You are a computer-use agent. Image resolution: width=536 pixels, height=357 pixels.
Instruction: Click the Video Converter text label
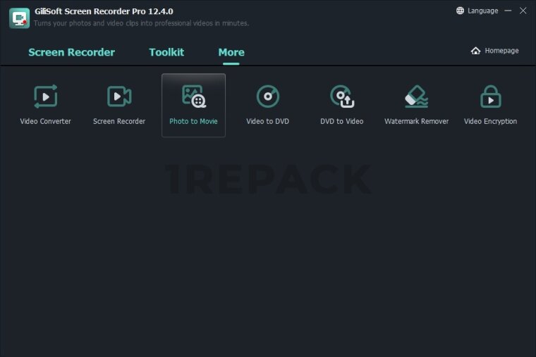[x=45, y=121]
